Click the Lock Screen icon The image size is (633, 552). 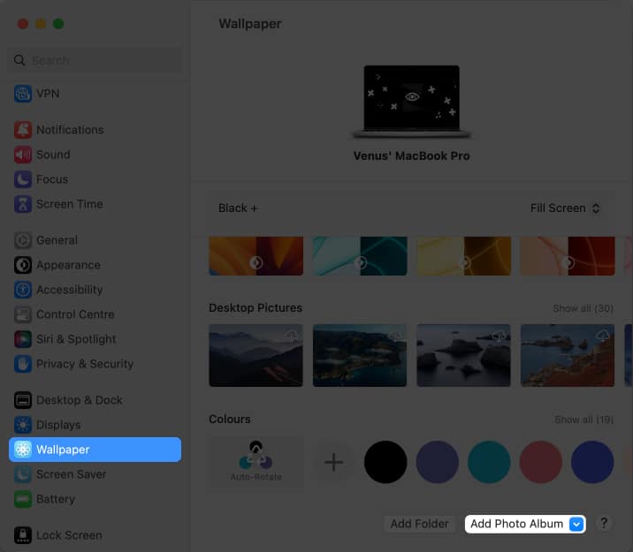23,535
